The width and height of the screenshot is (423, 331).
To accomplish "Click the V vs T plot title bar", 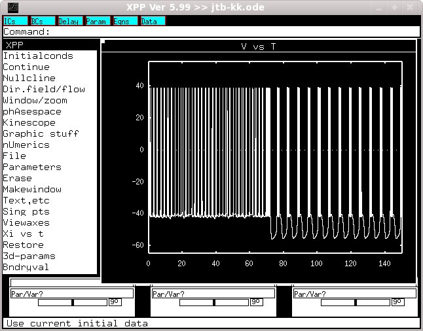I will 259,46.
